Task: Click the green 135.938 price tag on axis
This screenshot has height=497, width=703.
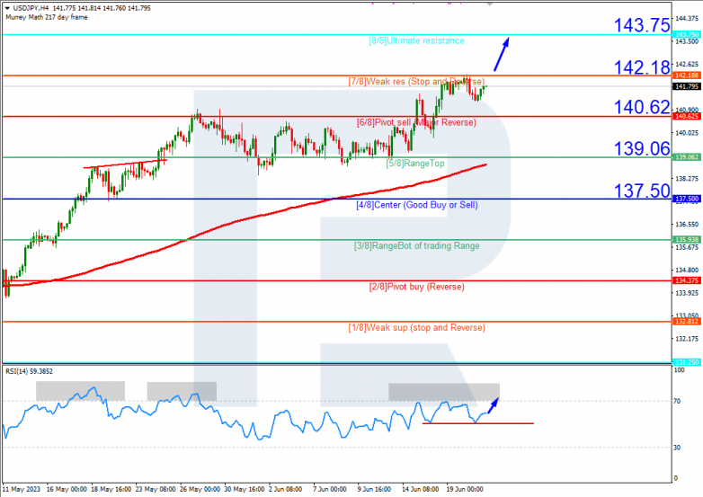Action: 687,240
